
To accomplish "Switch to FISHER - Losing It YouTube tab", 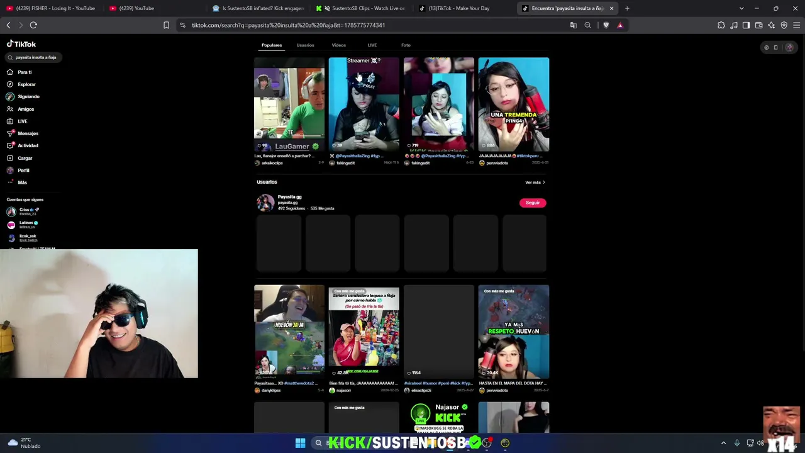I will pos(51,8).
